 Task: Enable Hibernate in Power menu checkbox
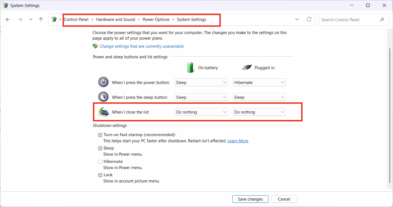pos(100,162)
